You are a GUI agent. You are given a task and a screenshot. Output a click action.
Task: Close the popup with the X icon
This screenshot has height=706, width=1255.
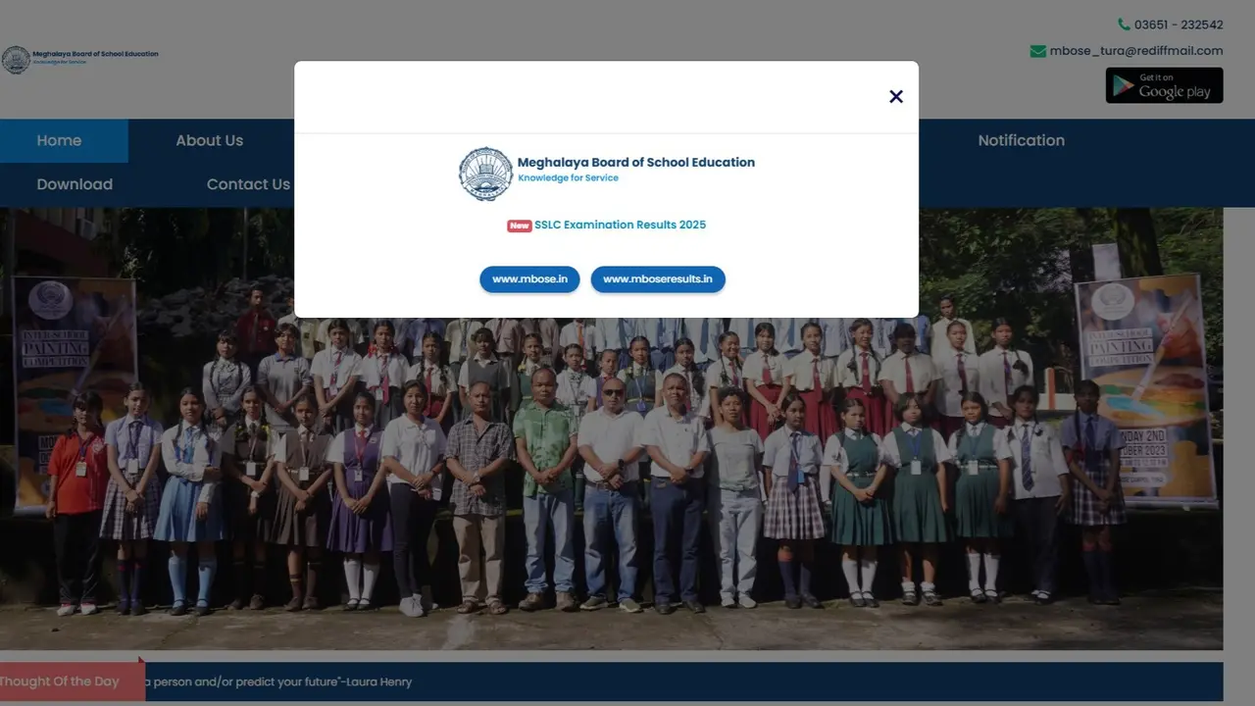coord(895,96)
